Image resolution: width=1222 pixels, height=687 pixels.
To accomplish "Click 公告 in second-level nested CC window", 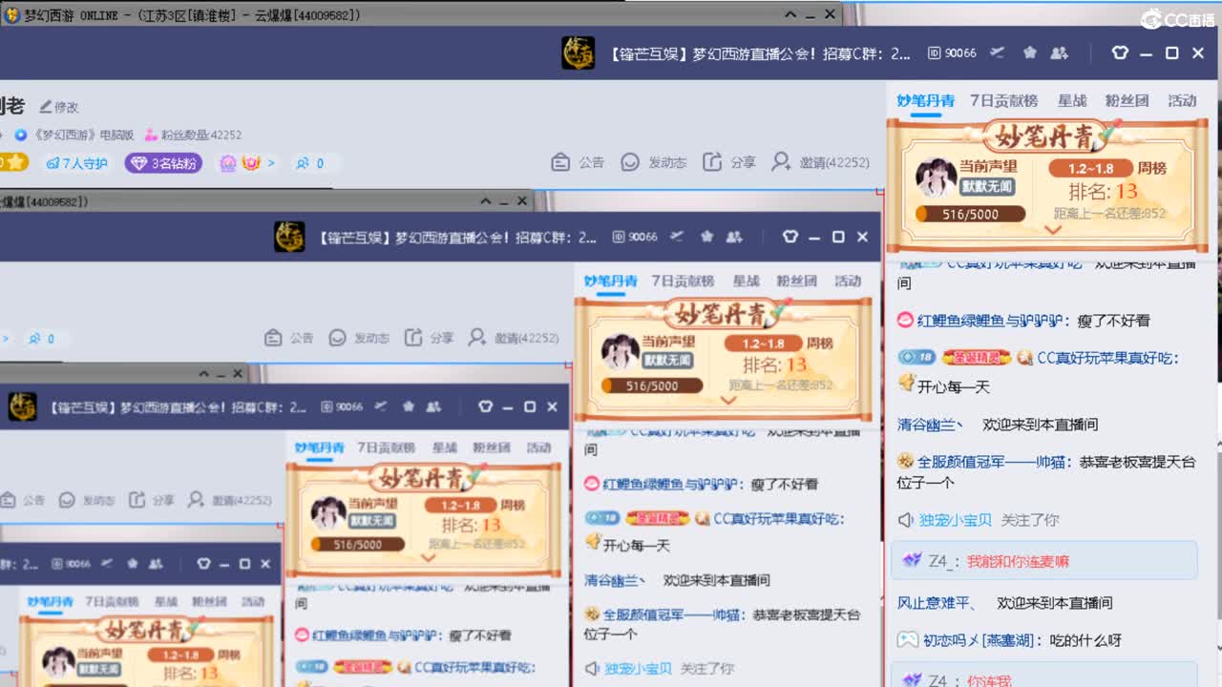I will (289, 338).
